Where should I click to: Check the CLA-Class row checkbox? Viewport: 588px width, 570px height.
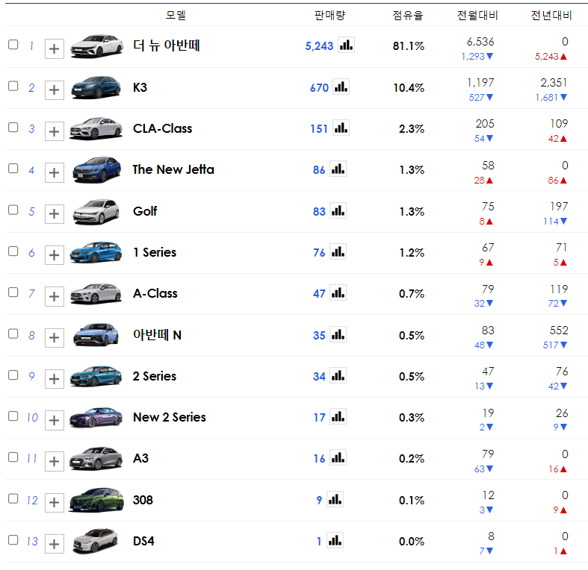[13, 128]
